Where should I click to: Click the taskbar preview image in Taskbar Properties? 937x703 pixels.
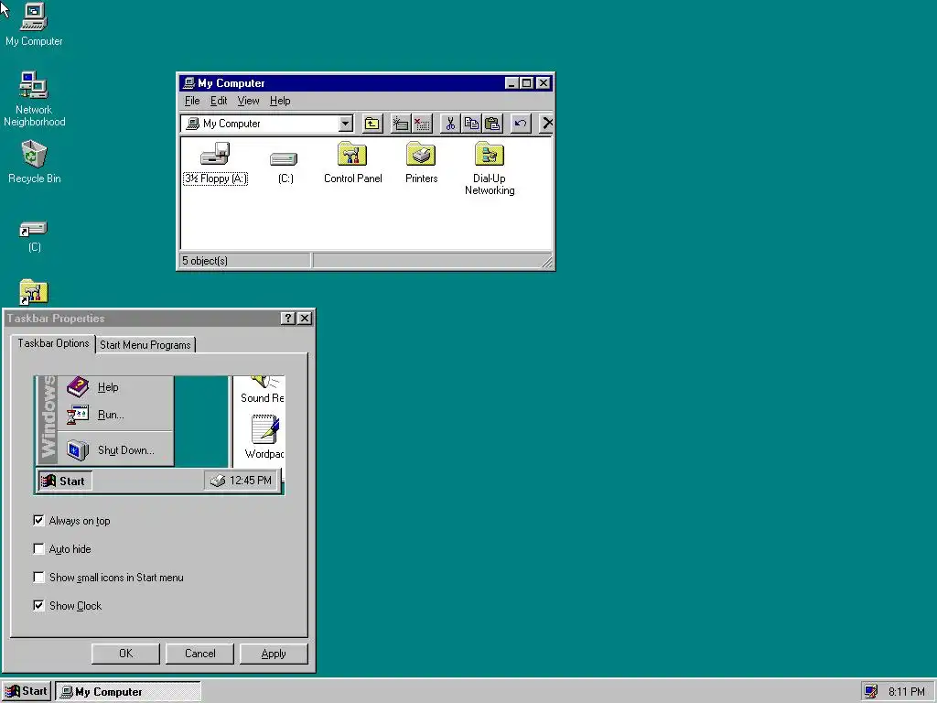tap(159, 435)
